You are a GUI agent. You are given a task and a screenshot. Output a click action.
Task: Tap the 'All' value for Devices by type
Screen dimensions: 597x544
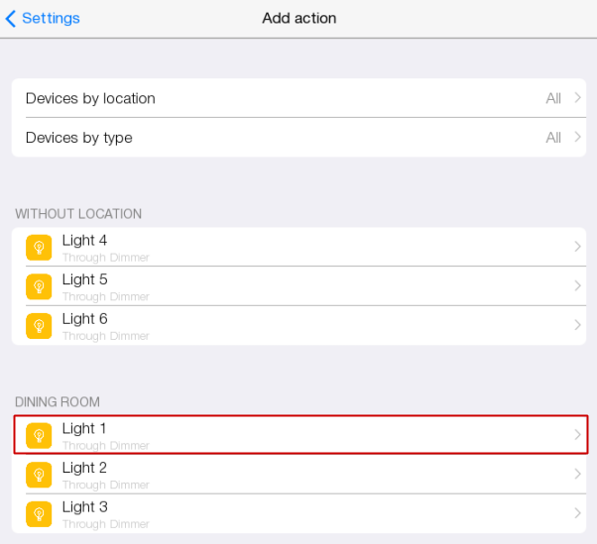pos(553,138)
